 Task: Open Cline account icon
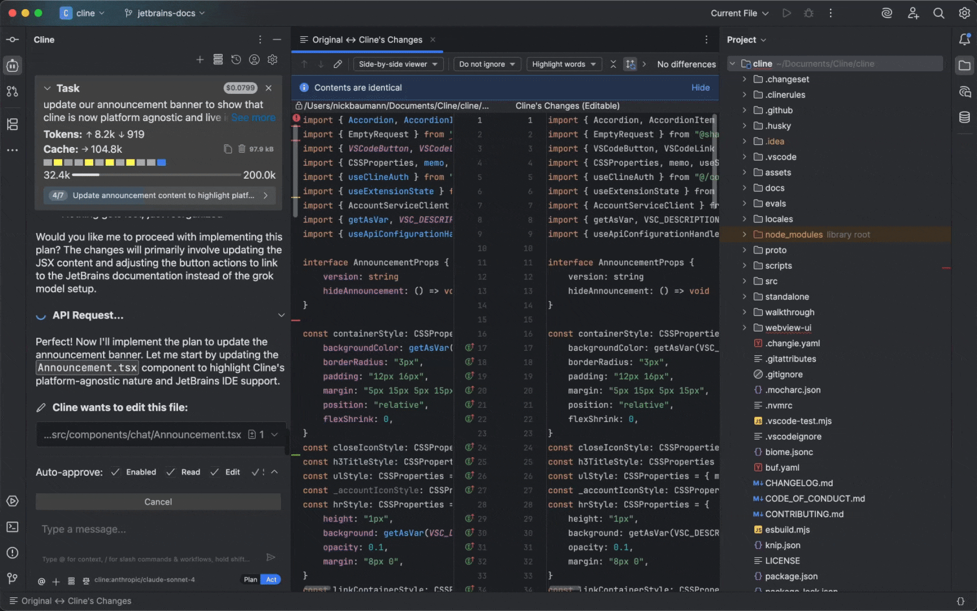tap(254, 59)
